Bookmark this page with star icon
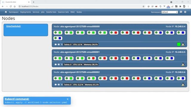Viewport: 191px width, 107px height. coord(144,7)
